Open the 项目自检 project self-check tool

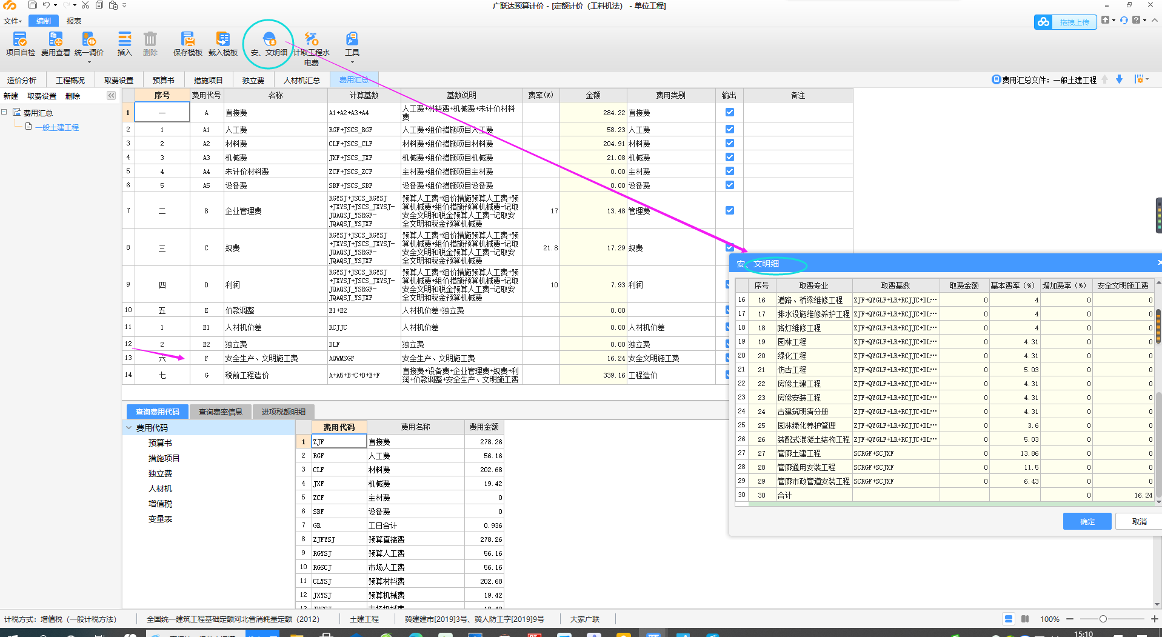tap(20, 44)
